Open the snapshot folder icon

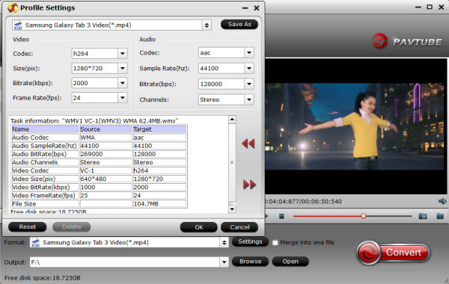(x=440, y=216)
